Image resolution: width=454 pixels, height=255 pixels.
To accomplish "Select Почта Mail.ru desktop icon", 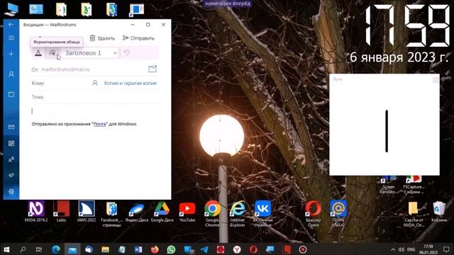I will [338, 213].
